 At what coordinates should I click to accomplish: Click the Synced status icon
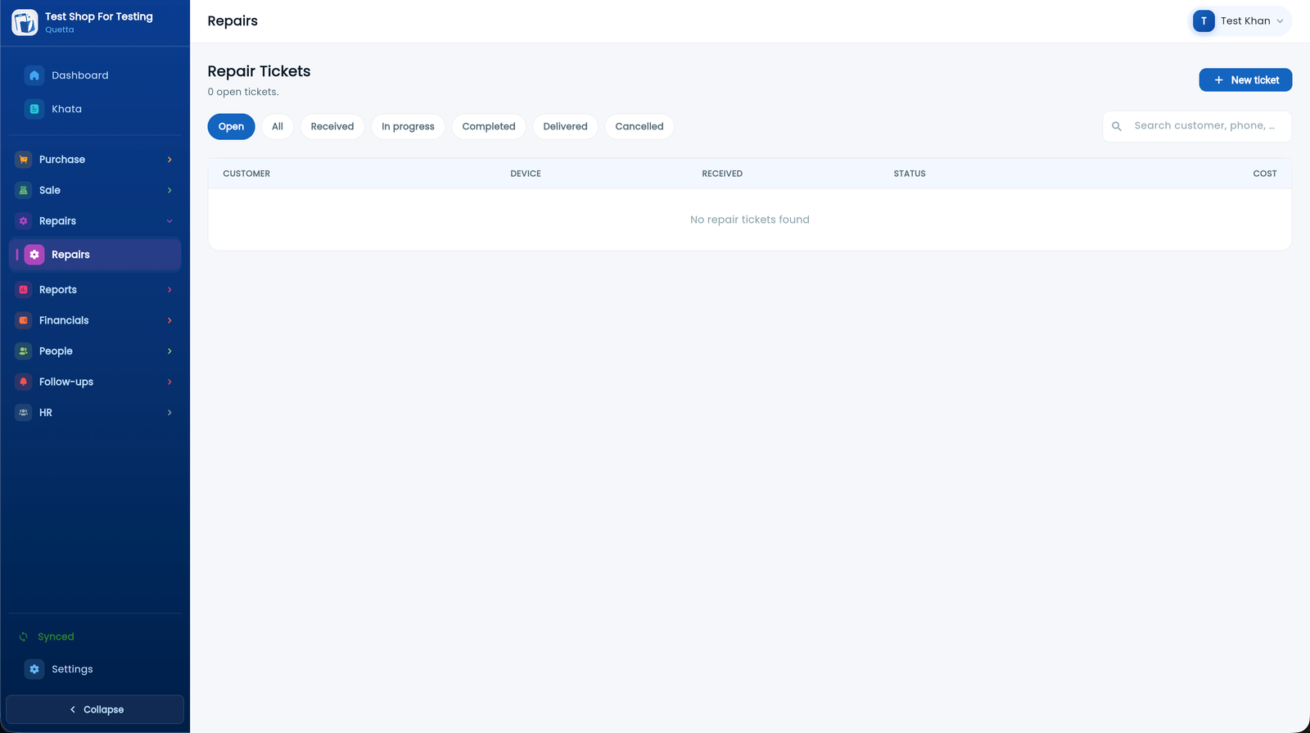(x=24, y=637)
